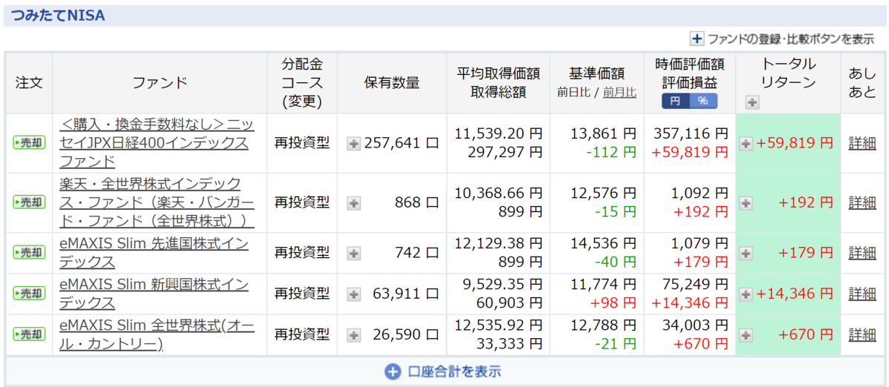Switch valuation display to % percent

coord(703,101)
